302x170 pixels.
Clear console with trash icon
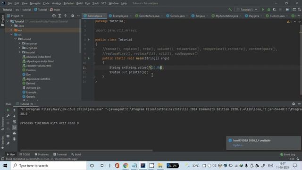click(14, 139)
